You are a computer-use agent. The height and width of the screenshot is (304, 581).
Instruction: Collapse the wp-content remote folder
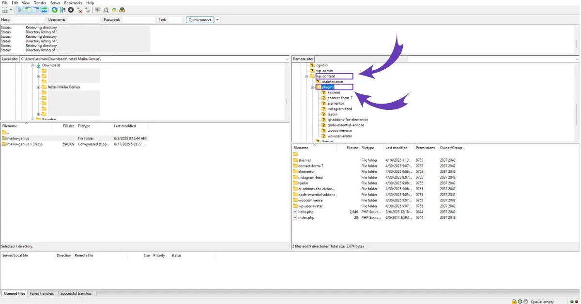point(307,76)
